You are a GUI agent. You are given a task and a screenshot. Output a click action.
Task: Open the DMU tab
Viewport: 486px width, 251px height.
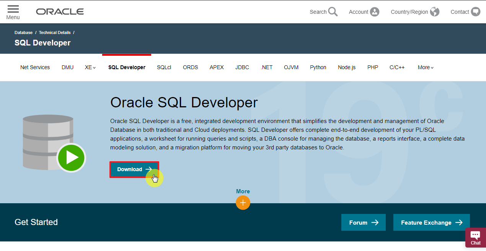point(67,67)
